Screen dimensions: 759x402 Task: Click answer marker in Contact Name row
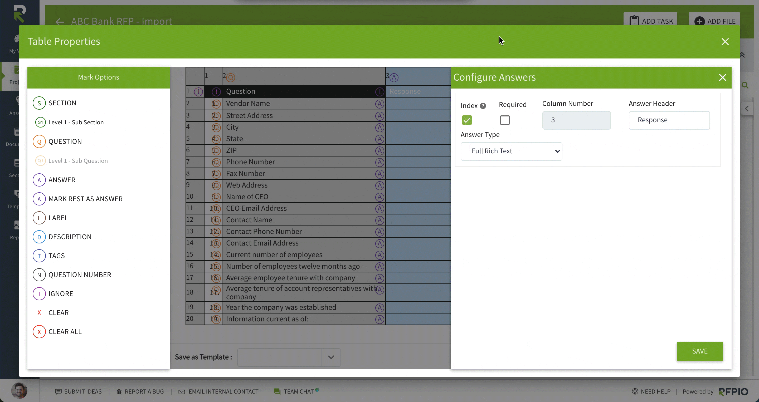[379, 220]
